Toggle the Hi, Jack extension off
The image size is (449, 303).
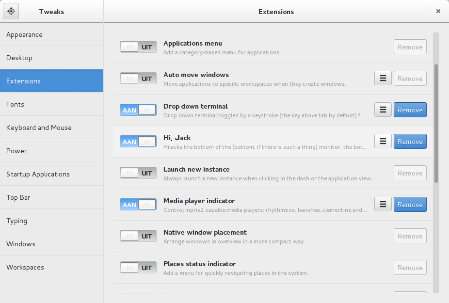138,142
